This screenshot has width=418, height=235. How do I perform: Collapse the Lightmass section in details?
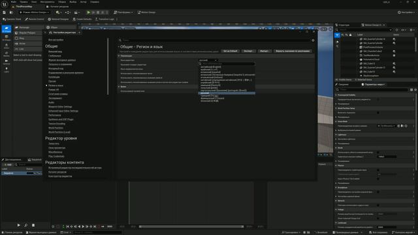[x=336, y=135]
